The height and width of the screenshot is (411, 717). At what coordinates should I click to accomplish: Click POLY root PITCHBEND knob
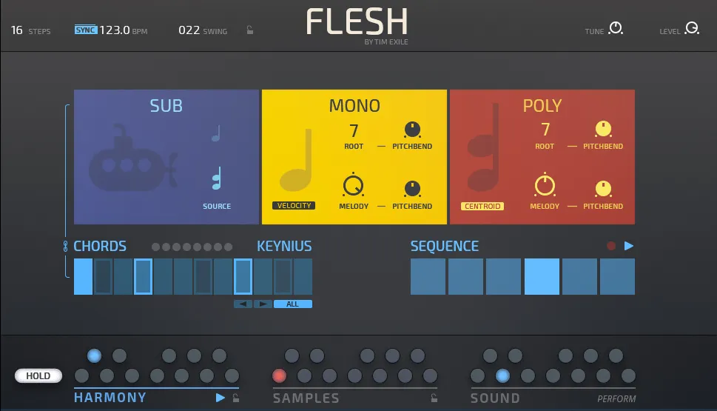click(x=603, y=129)
